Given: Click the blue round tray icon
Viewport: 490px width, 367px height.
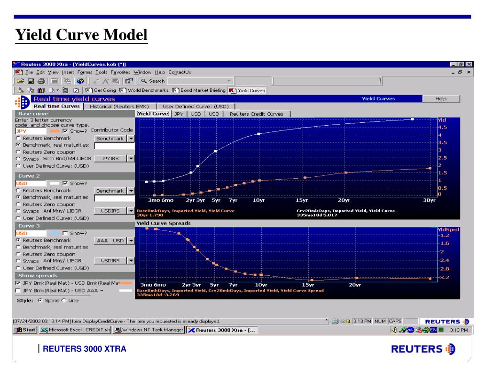Looking at the screenshot, I should pyautogui.click(x=411, y=330).
